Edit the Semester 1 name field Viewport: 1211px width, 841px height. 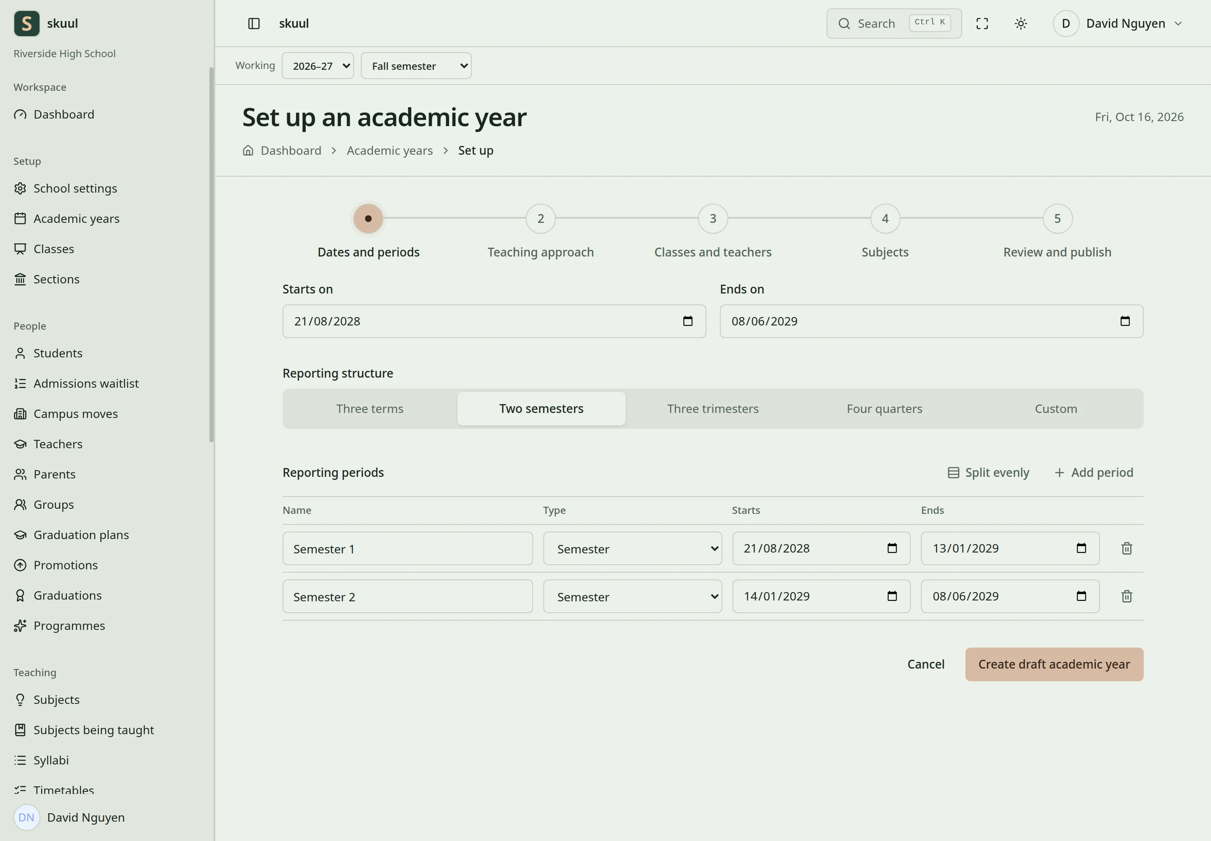(x=407, y=549)
